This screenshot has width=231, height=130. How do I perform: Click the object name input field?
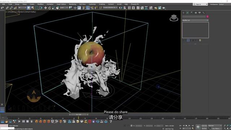(194, 17)
